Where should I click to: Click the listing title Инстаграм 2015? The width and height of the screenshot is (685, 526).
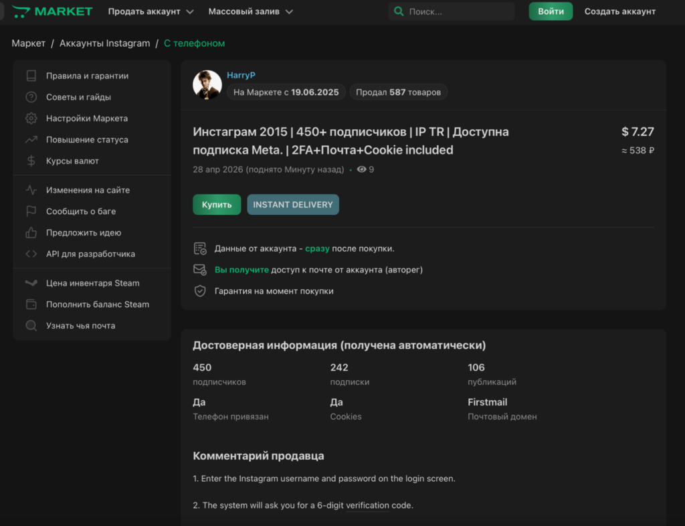pos(351,141)
